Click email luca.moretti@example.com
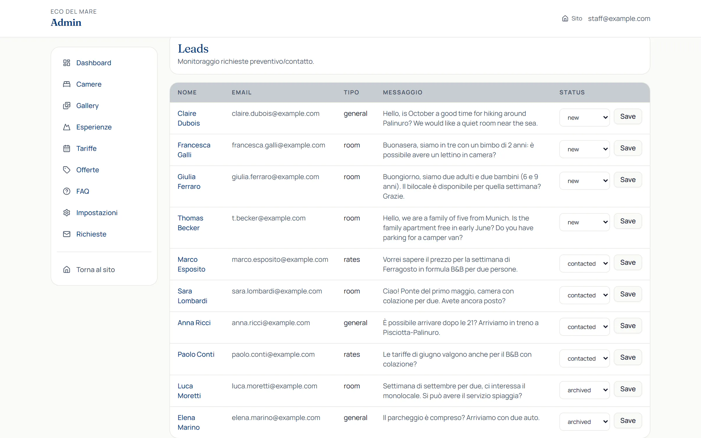Image resolution: width=701 pixels, height=438 pixels. click(x=274, y=386)
